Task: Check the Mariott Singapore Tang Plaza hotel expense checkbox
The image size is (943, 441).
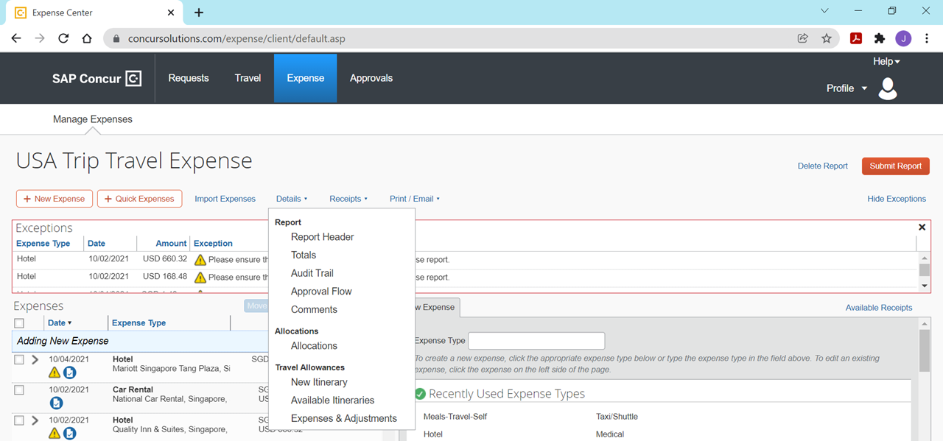Action: [x=19, y=359]
